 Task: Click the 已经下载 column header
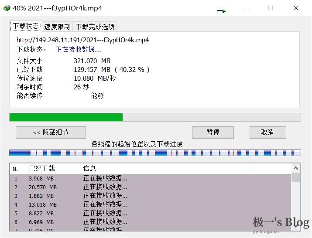click(53, 169)
